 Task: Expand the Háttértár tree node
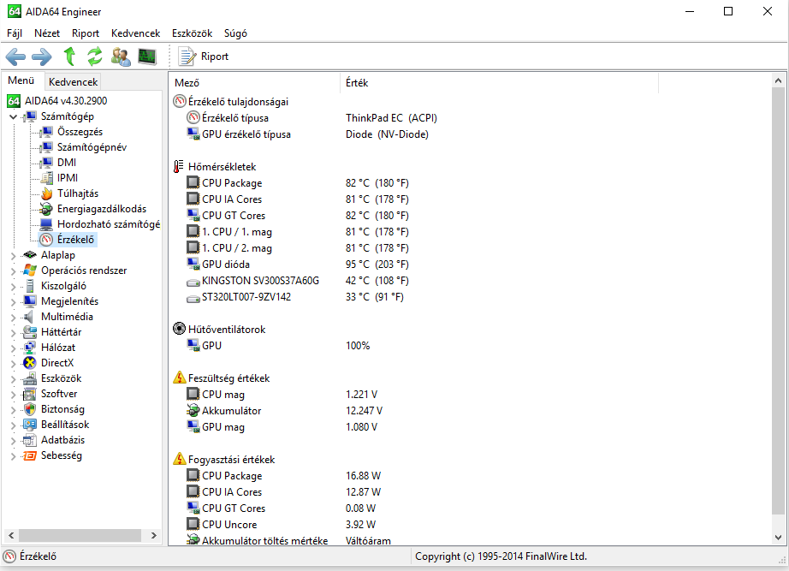(x=14, y=333)
